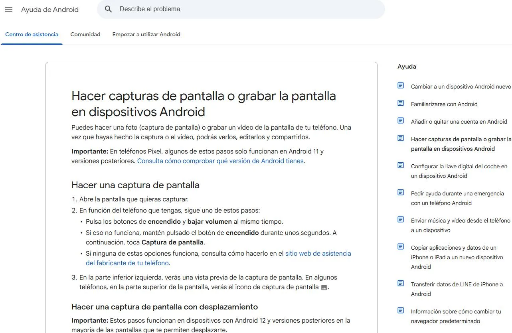Viewport: 512px width, 333px height.
Task: Click article icon beside Cambiar a un dispositivo Android nuevo
Action: coord(401,86)
